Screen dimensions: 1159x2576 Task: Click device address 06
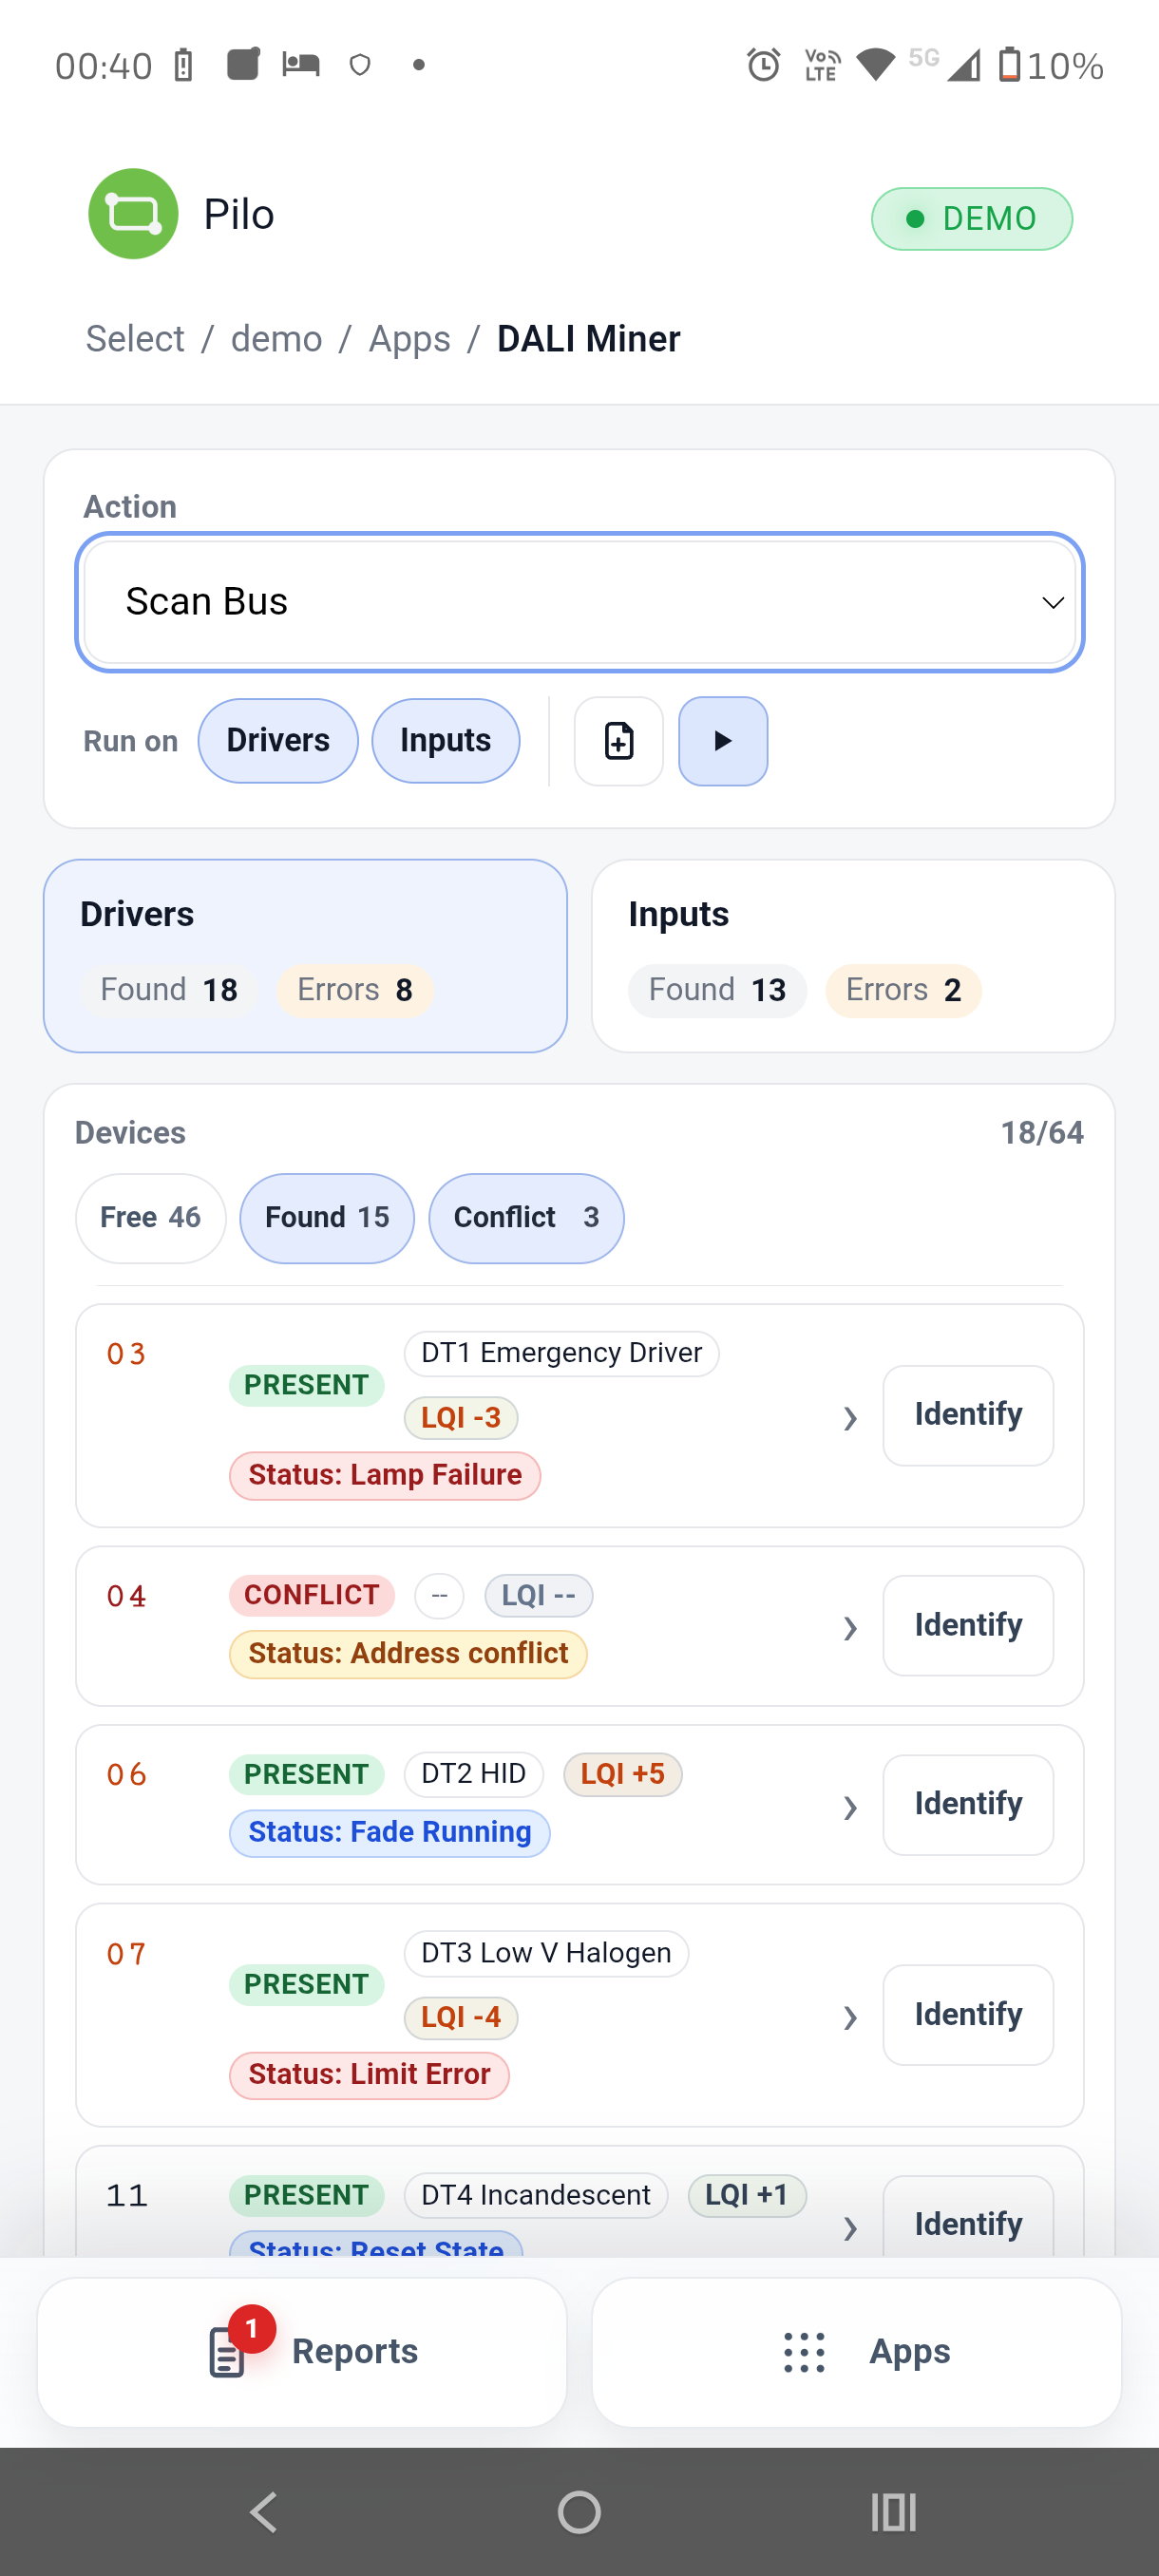click(x=127, y=1775)
